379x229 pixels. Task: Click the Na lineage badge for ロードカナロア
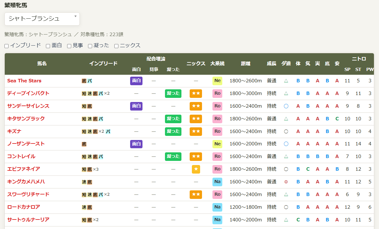tap(217, 207)
